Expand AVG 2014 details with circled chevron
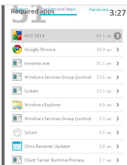 (x=118, y=36)
